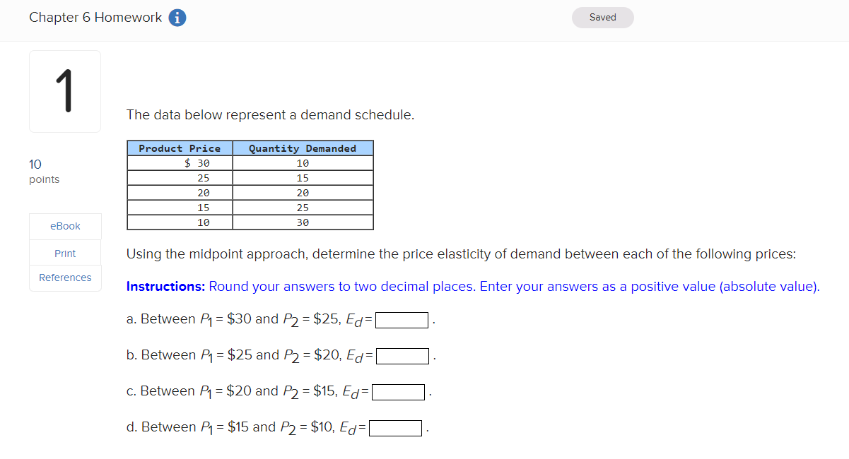This screenshot has width=849, height=459.
Task: Click the quantity 30 cell in the table
Action: (x=303, y=222)
